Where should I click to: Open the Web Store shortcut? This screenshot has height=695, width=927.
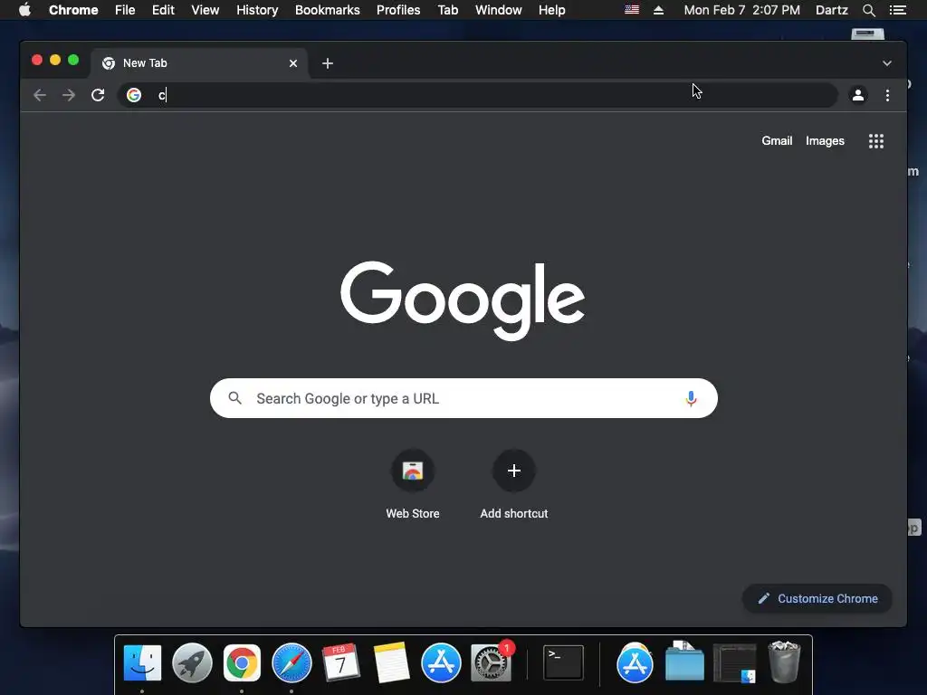click(x=413, y=485)
